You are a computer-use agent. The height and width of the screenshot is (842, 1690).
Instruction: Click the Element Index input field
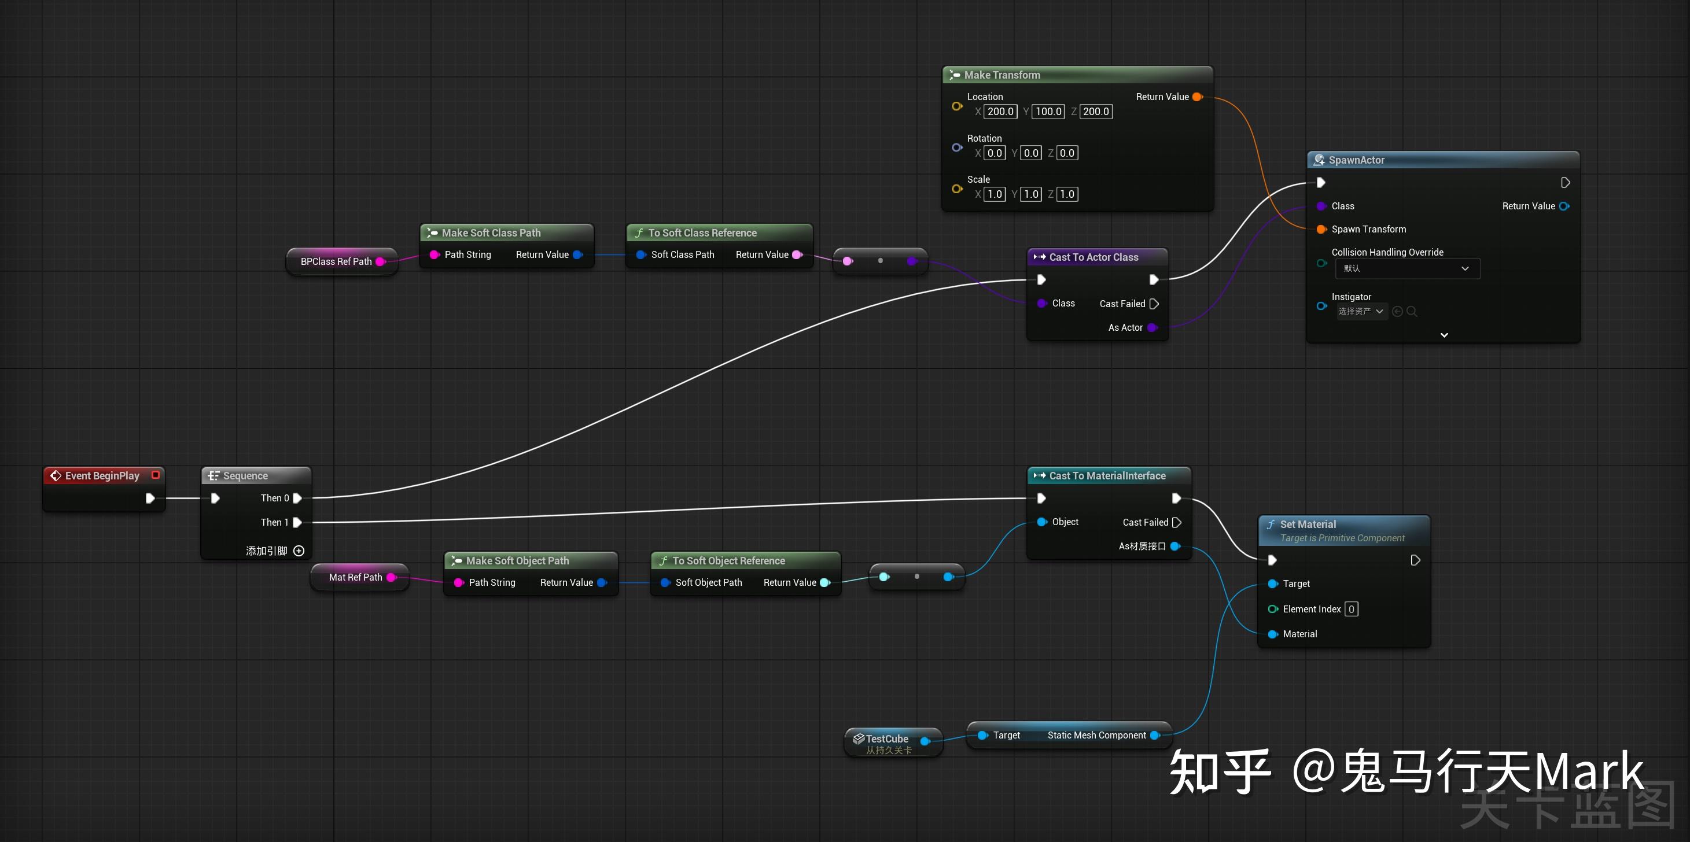point(1351,608)
